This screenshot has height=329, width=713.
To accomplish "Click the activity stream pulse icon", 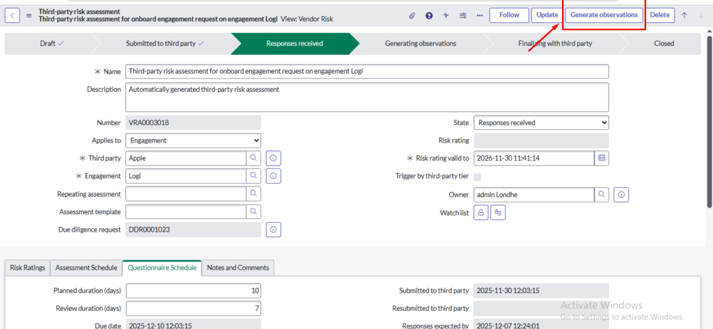I will 446,15.
